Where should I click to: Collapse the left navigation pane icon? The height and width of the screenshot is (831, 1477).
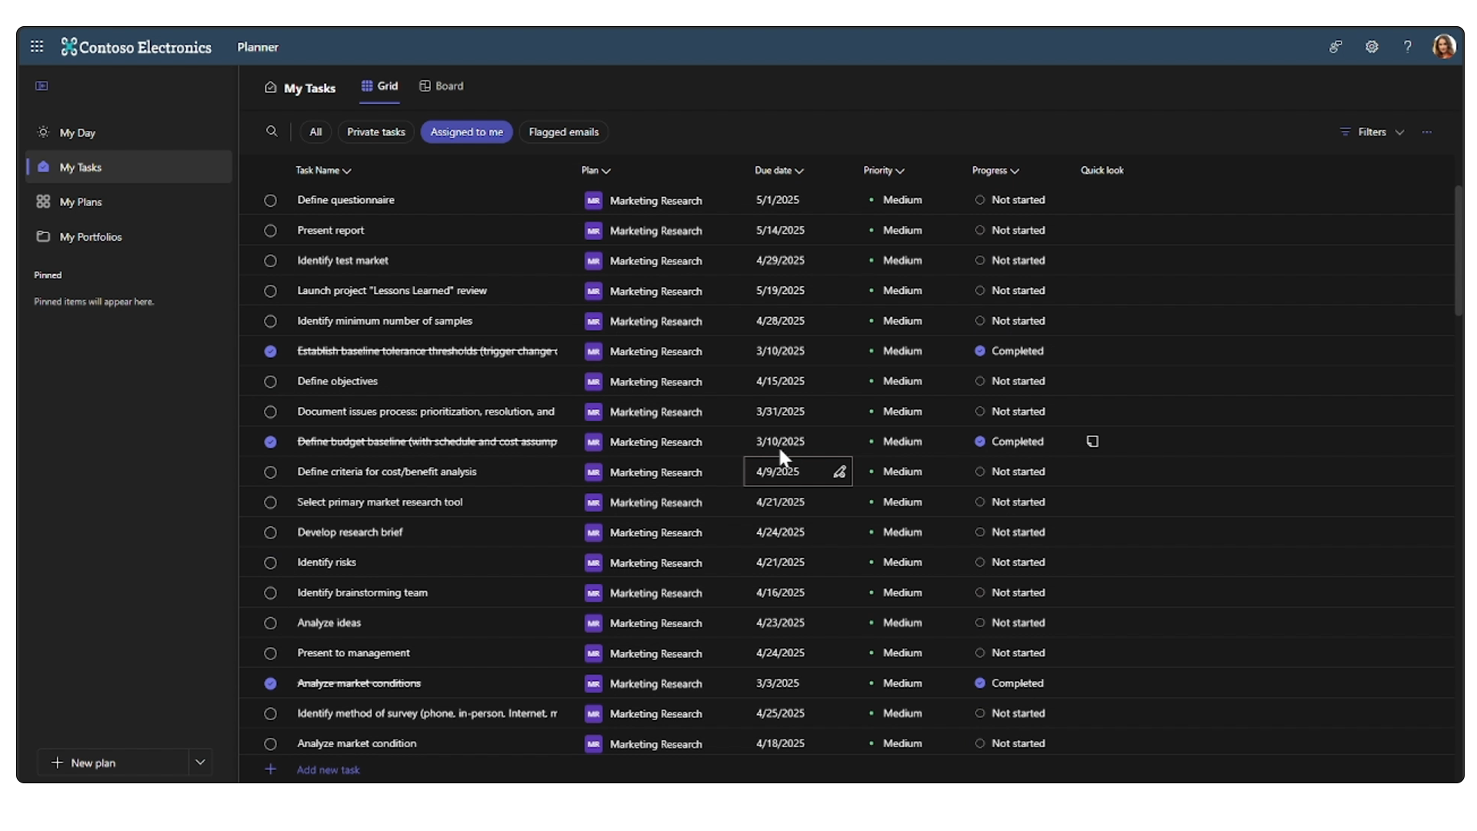click(42, 86)
